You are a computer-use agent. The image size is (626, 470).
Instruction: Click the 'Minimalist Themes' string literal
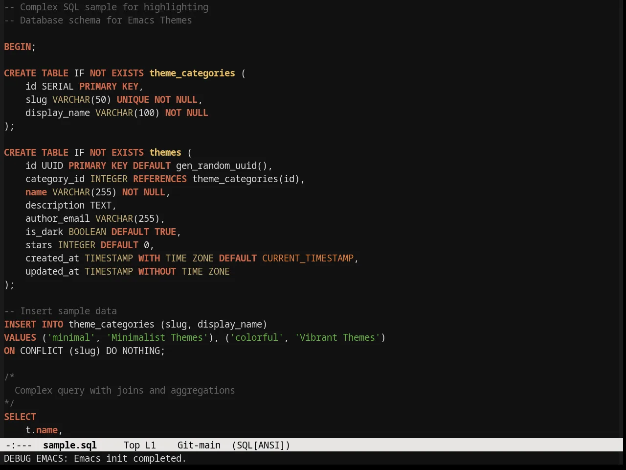coord(157,337)
